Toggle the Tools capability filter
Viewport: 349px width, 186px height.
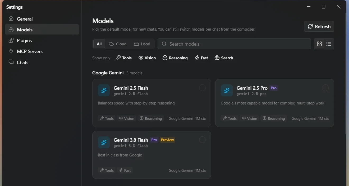click(123, 58)
